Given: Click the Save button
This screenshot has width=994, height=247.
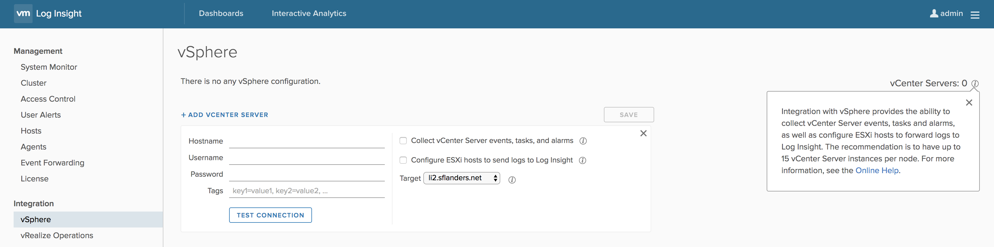Looking at the screenshot, I should [x=629, y=115].
